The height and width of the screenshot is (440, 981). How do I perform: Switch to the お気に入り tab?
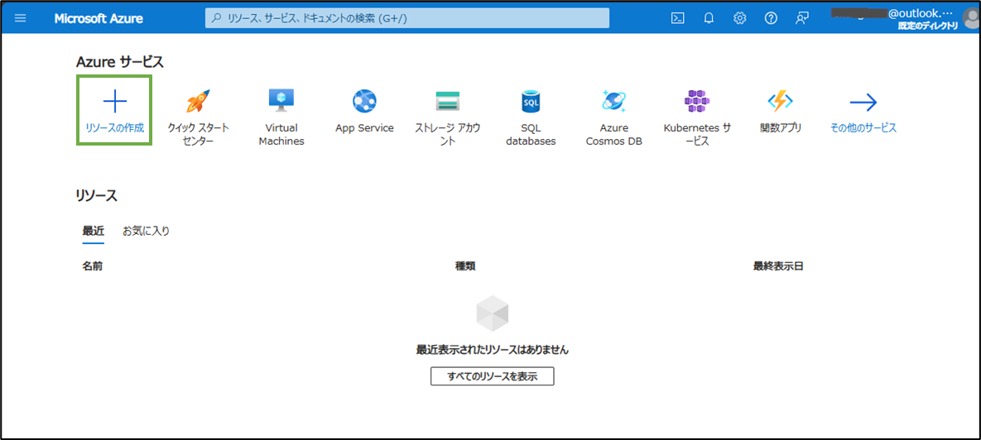click(146, 231)
